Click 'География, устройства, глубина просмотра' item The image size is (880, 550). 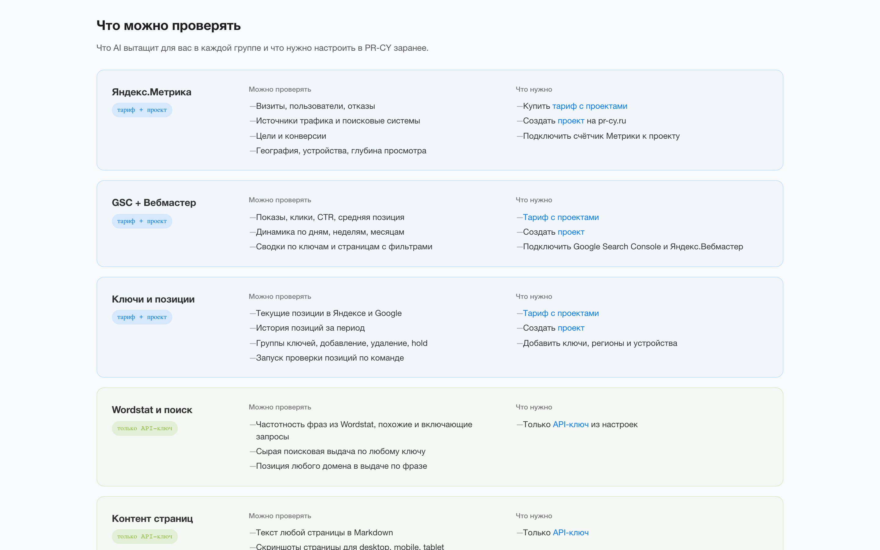click(341, 151)
